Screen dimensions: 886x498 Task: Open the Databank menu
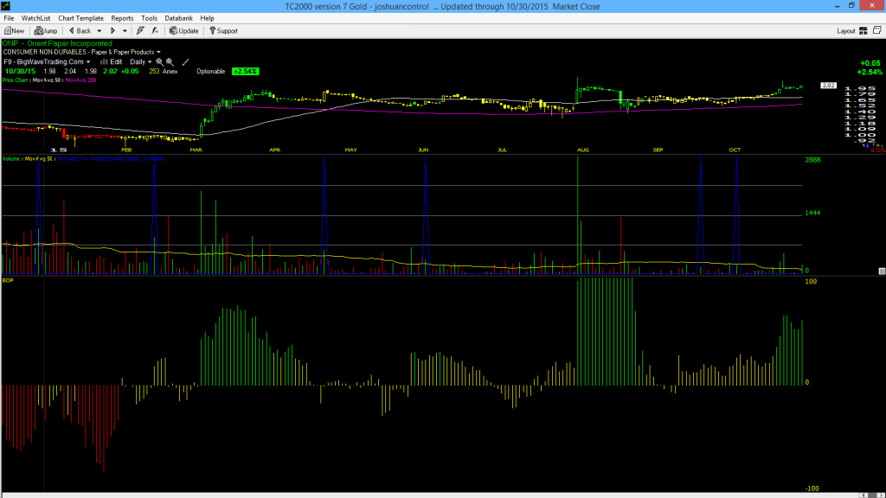coord(178,18)
